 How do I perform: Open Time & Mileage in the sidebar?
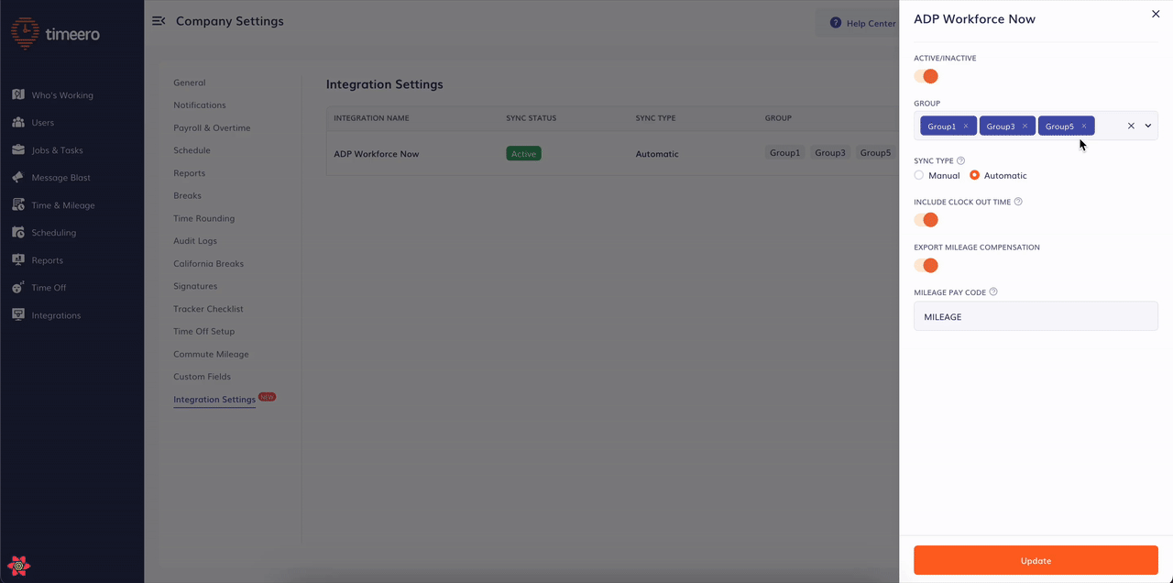[x=18, y=204]
